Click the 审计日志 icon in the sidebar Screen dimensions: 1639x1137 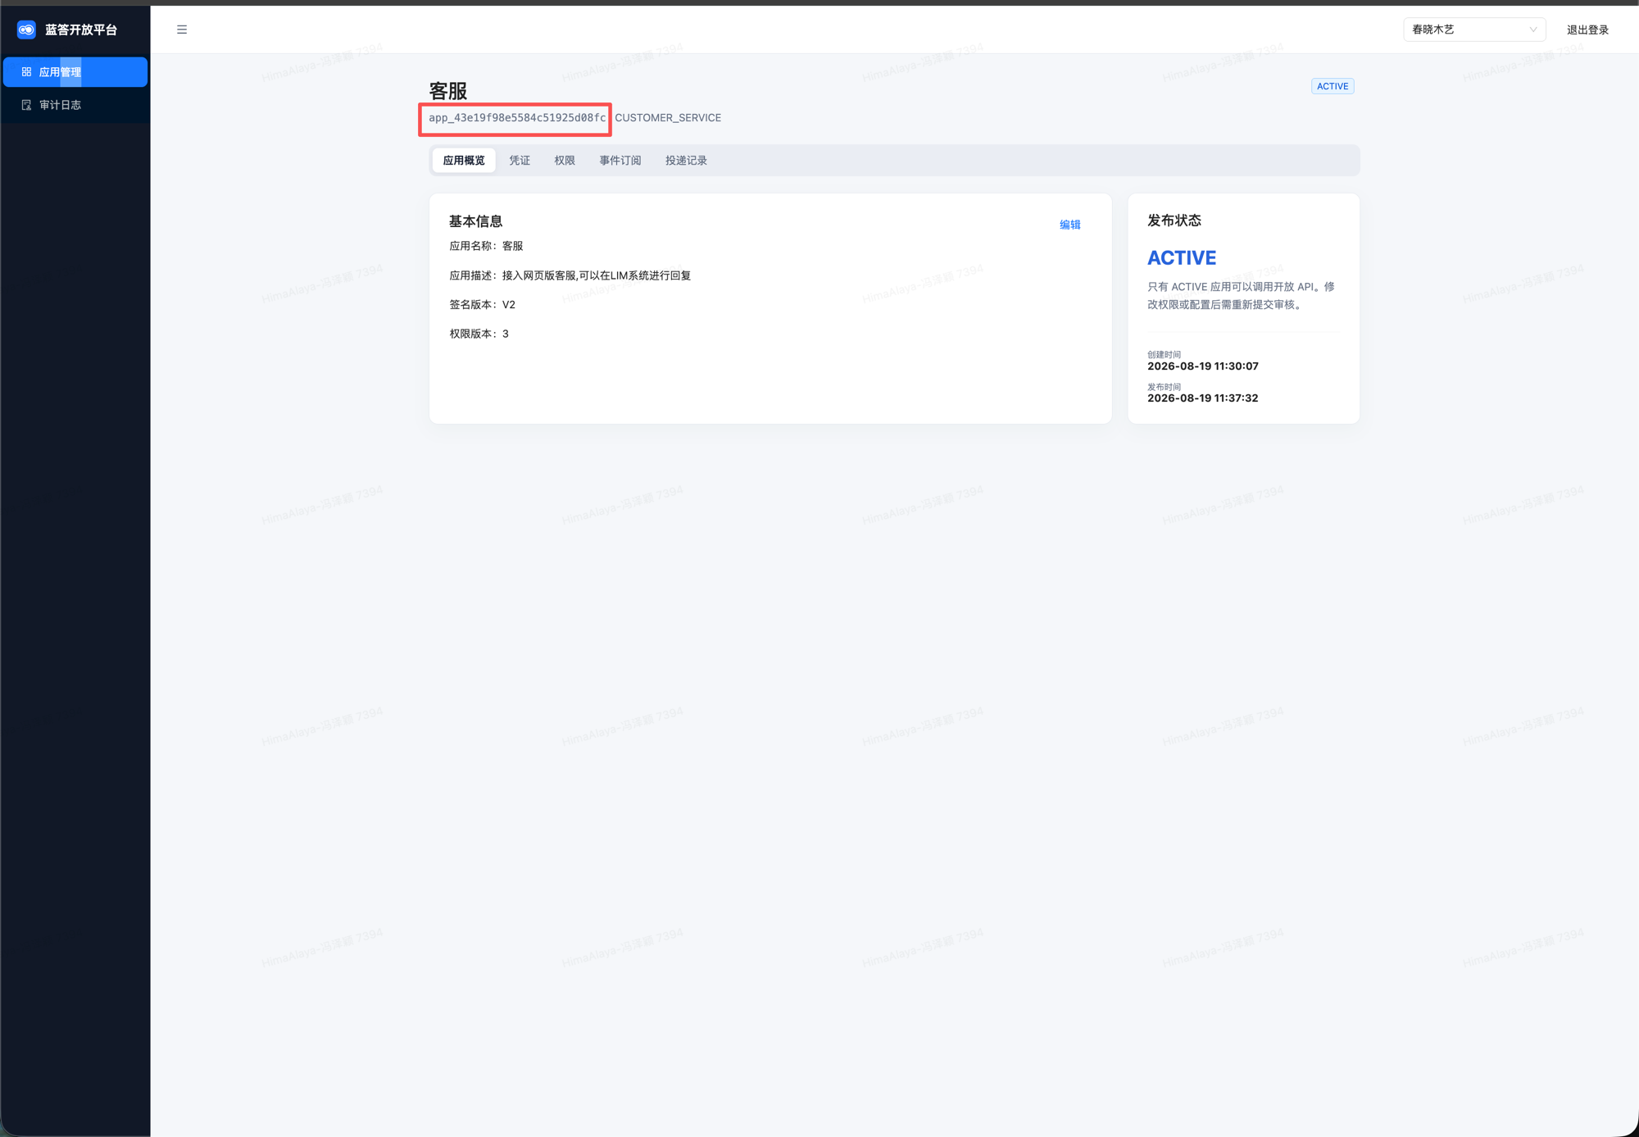coord(26,105)
